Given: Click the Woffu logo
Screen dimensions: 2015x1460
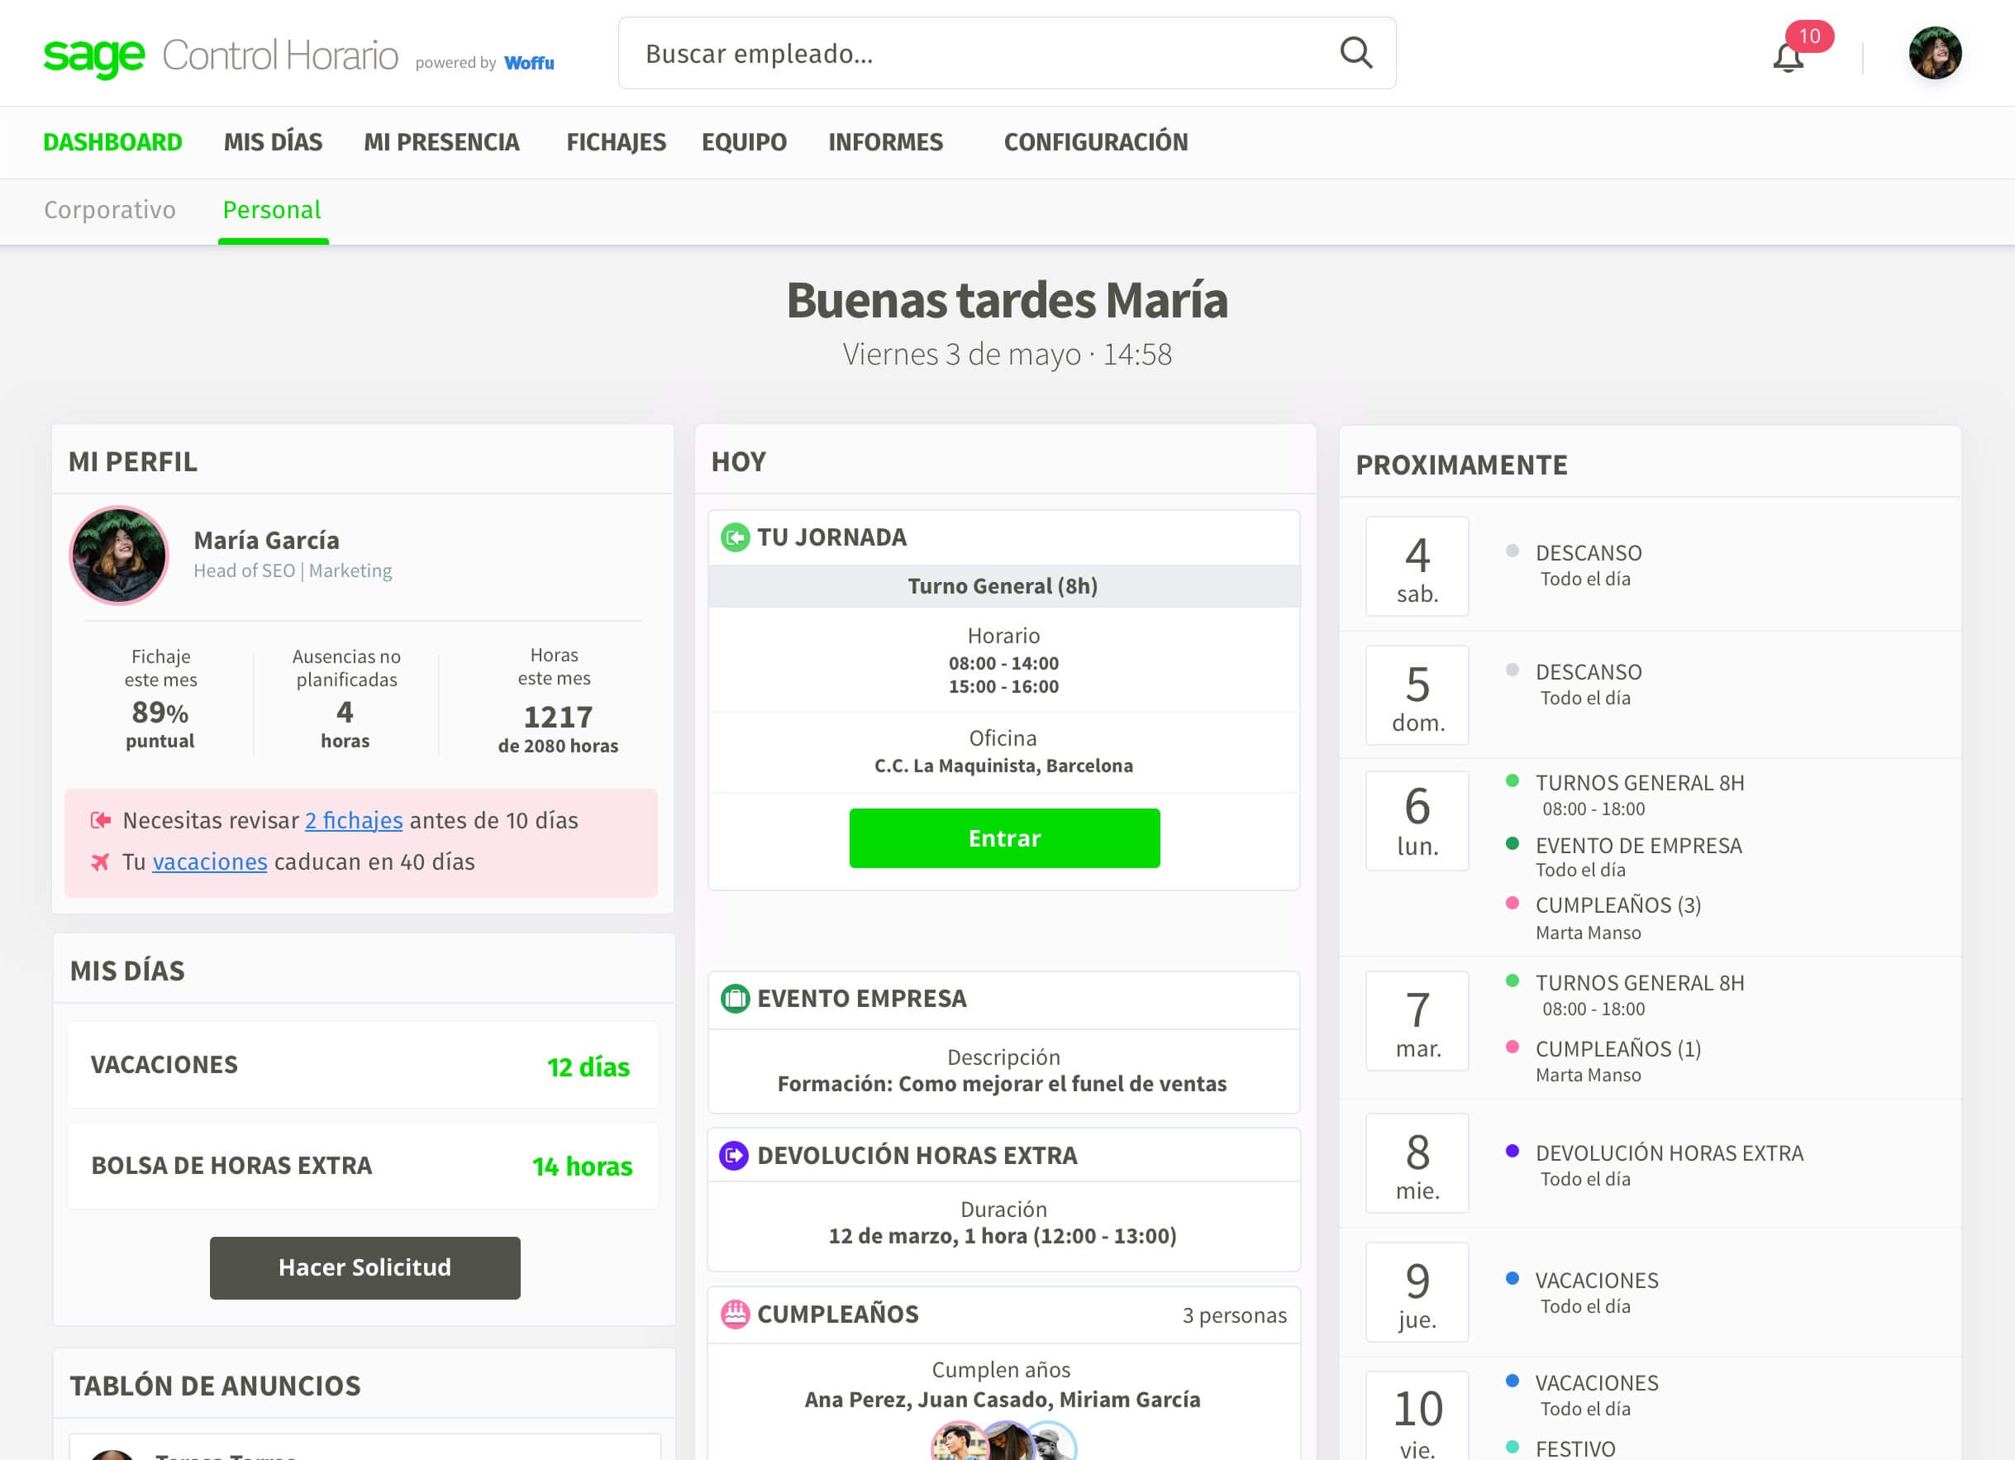Looking at the screenshot, I should [529, 63].
